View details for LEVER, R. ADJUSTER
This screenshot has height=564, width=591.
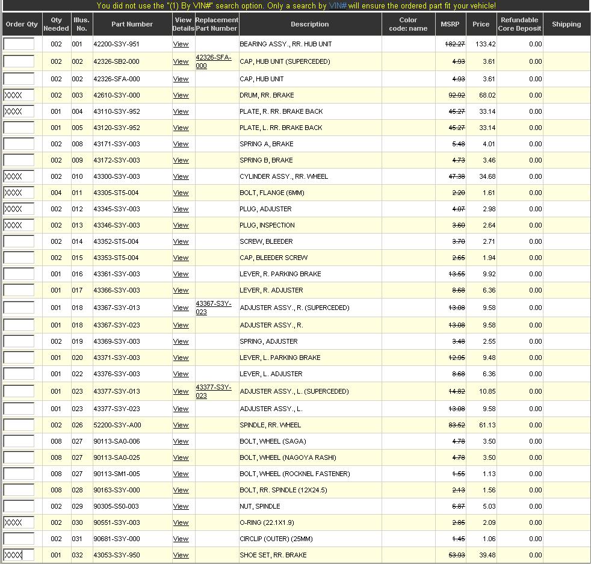pos(181,290)
